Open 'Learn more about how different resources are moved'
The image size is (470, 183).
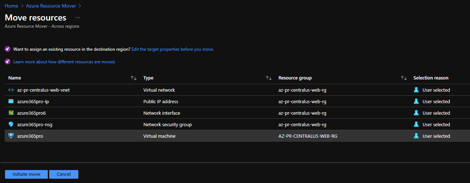click(64, 62)
